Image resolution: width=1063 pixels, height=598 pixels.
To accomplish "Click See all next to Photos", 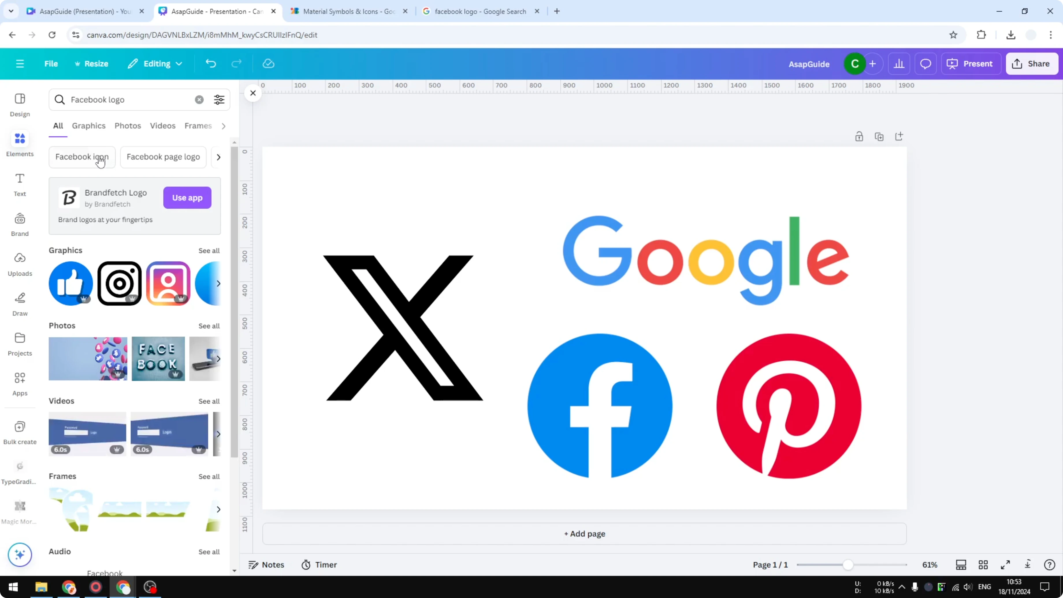I will click(x=209, y=326).
